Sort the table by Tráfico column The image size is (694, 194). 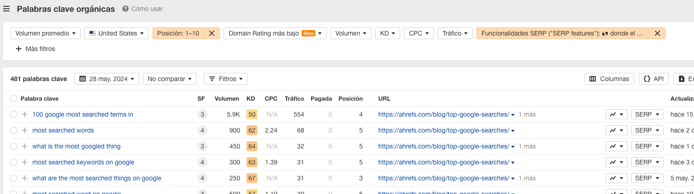coord(294,98)
